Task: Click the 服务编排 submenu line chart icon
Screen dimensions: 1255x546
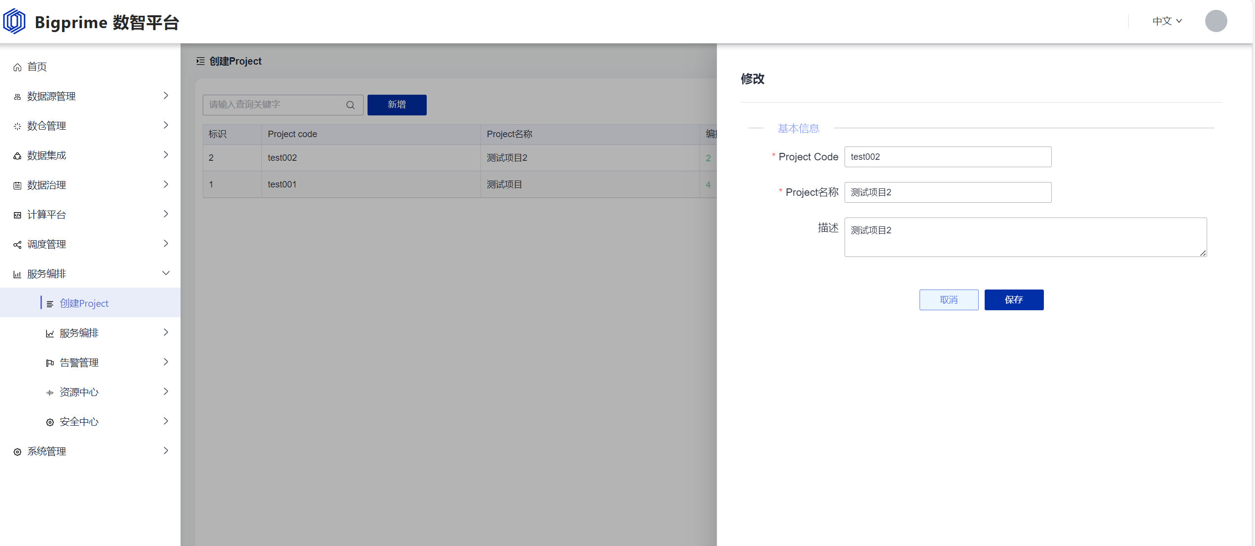Action: coord(50,333)
